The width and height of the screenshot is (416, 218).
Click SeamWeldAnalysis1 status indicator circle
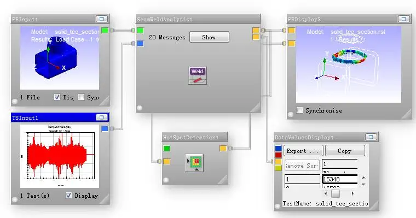click(140, 108)
